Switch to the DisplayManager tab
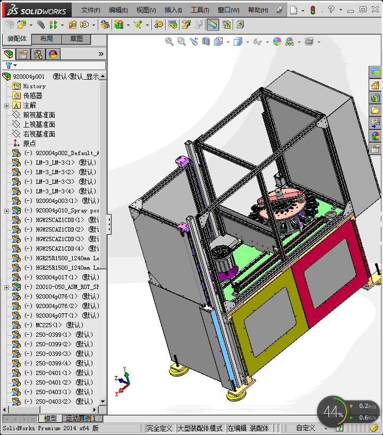This screenshot has width=383, height=435. (x=53, y=54)
